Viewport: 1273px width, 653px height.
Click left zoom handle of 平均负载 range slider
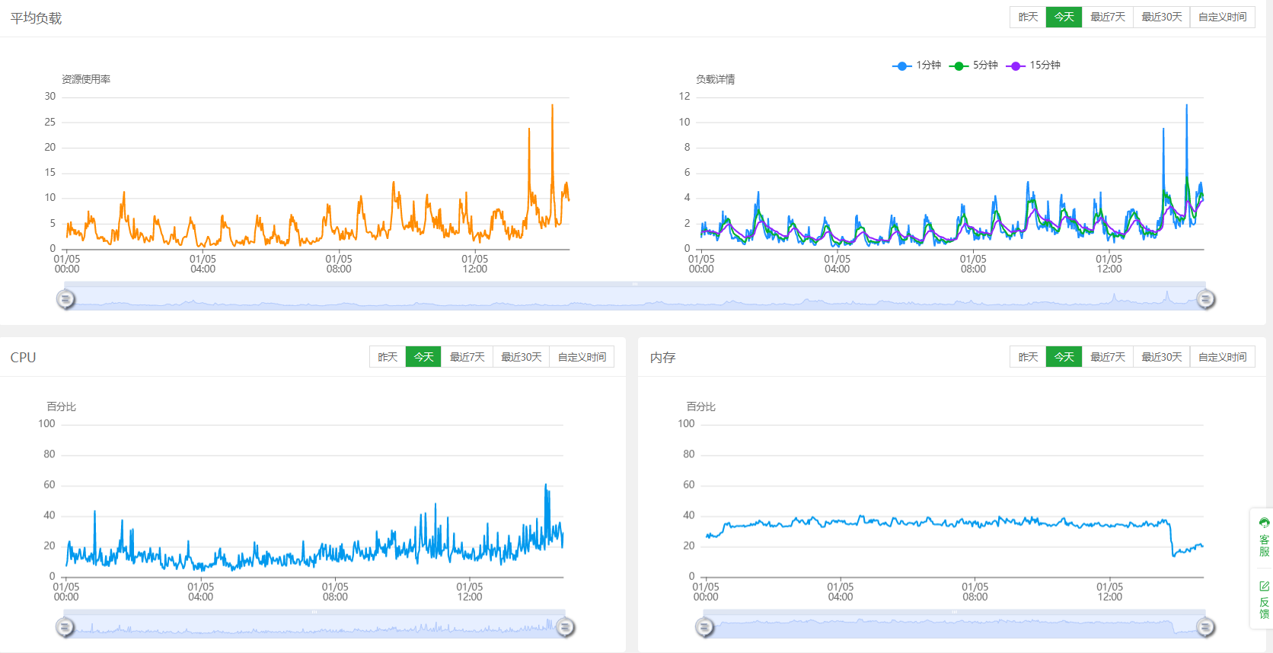coord(65,299)
